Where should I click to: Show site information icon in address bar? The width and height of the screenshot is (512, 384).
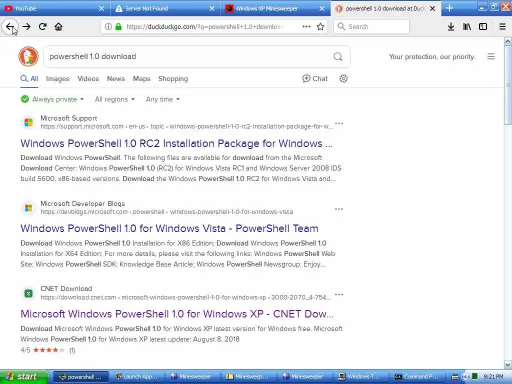point(108,26)
